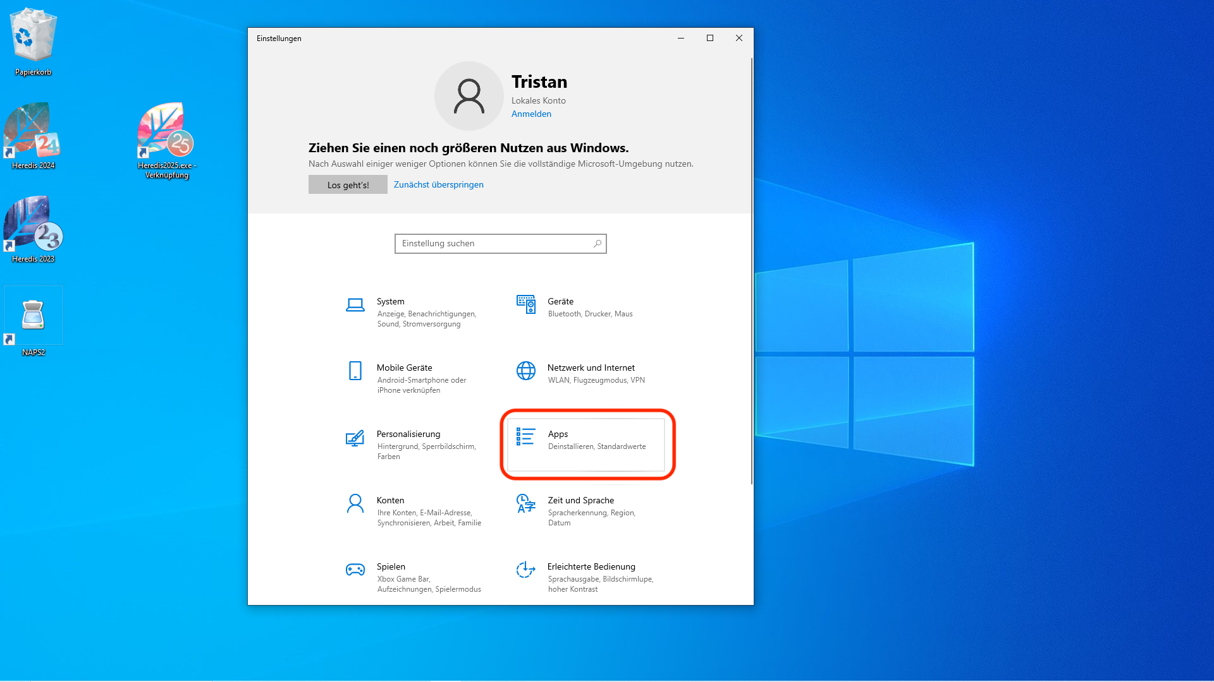This screenshot has width=1214, height=682.
Task: Open Netzwerk und Internet globe icon
Action: [x=525, y=371]
